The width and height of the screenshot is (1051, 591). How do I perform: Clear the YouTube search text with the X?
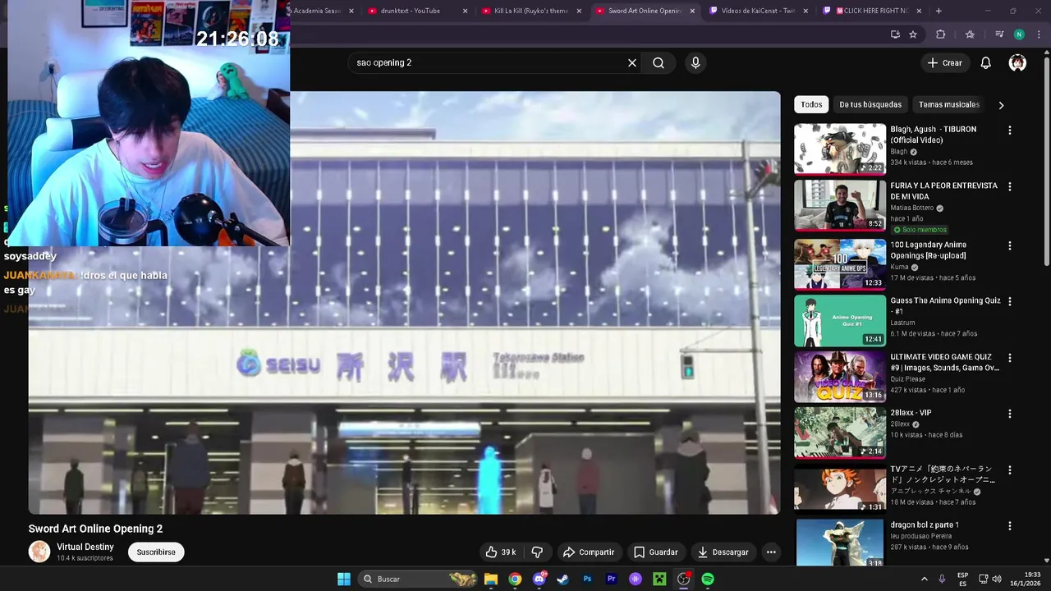[x=632, y=63]
